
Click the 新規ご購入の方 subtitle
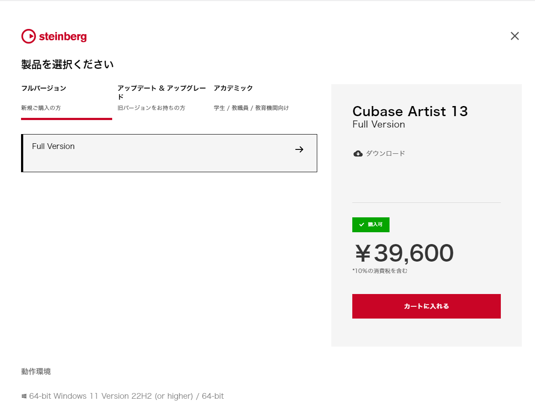41,108
